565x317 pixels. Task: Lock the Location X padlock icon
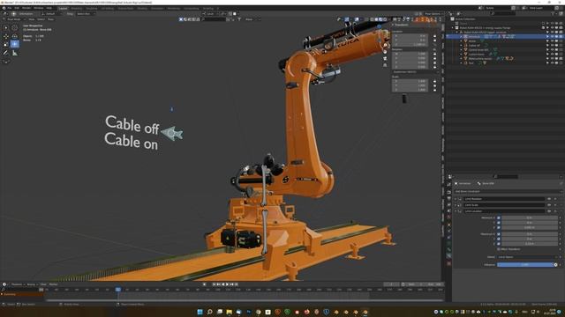pyautogui.click(x=434, y=36)
